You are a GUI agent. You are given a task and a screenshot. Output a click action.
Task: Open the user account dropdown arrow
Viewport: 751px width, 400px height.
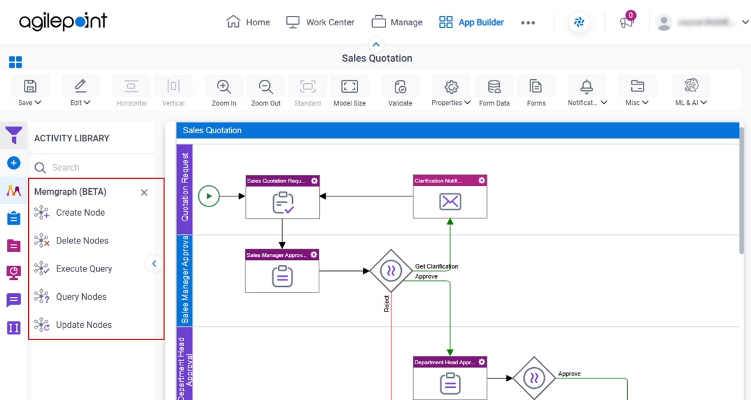[x=745, y=22]
